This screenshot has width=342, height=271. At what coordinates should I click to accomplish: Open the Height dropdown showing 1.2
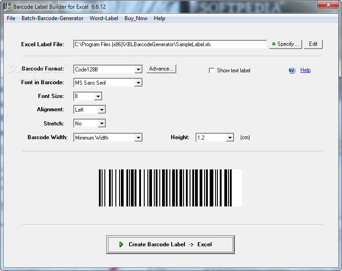pos(230,138)
